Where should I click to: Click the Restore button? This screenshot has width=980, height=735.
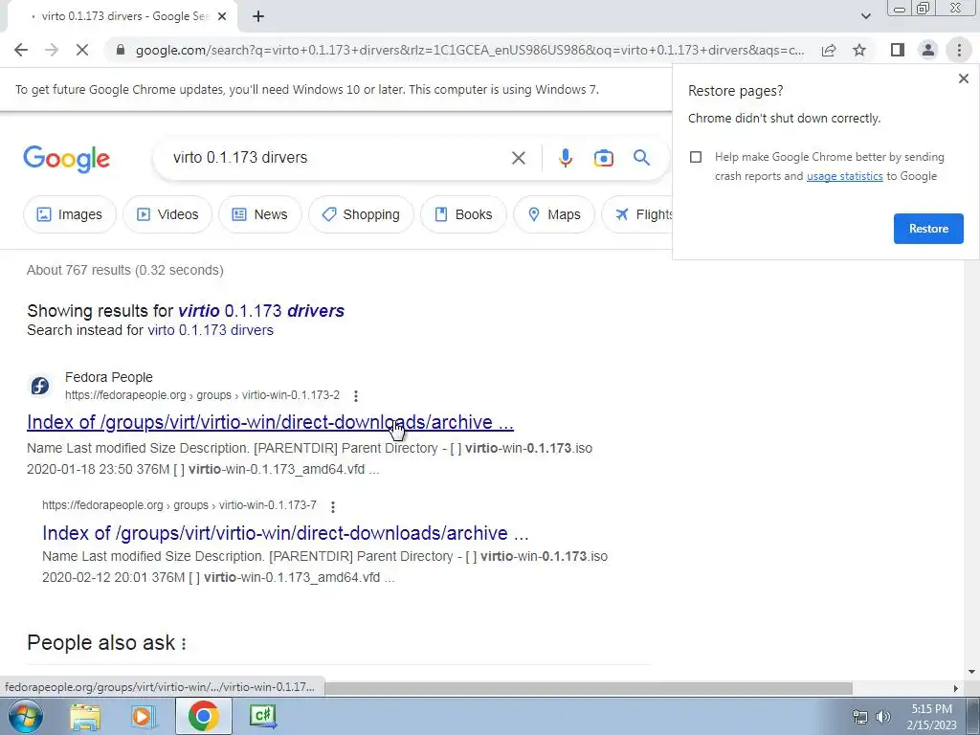(928, 229)
